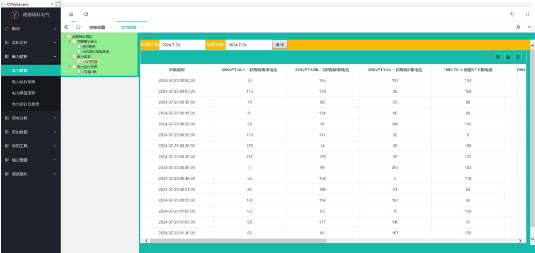Toggle fullscreen with the expand icon
Viewport: 535px width, 253px height.
527,14
